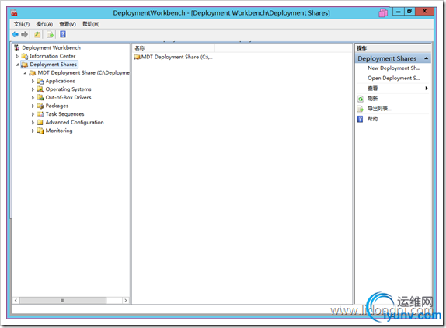Click the help icon in Actions pane
Screen dimensions: 446x328
click(x=360, y=119)
